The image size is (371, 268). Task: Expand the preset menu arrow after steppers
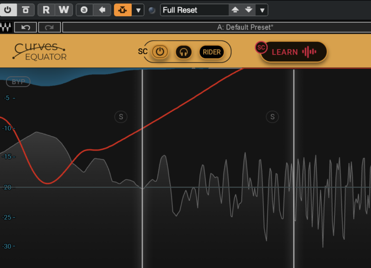pos(262,10)
